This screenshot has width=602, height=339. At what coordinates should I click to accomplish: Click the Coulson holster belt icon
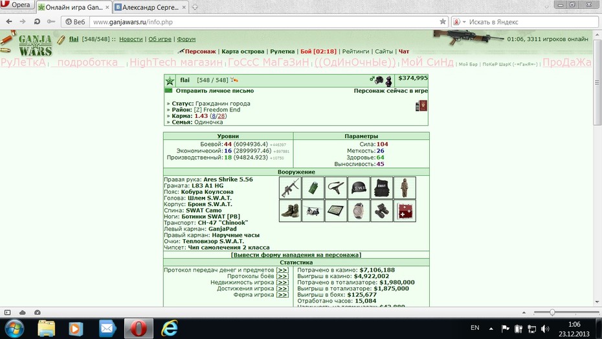(336, 187)
